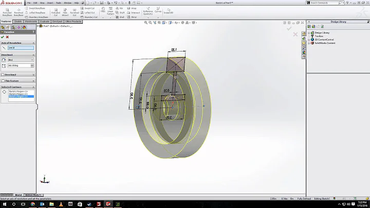The image size is (370, 208).
Task: Click the Instant3D tool
Action: point(169,11)
